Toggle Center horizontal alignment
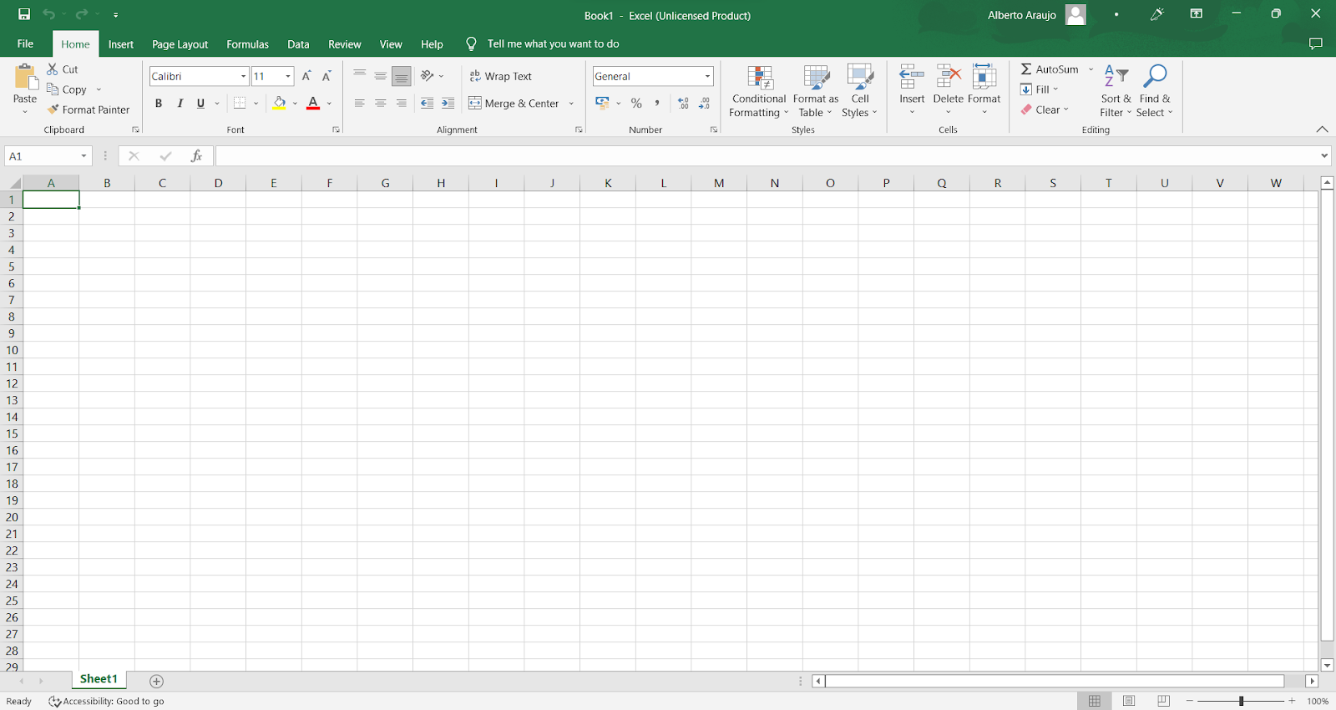 click(x=380, y=104)
